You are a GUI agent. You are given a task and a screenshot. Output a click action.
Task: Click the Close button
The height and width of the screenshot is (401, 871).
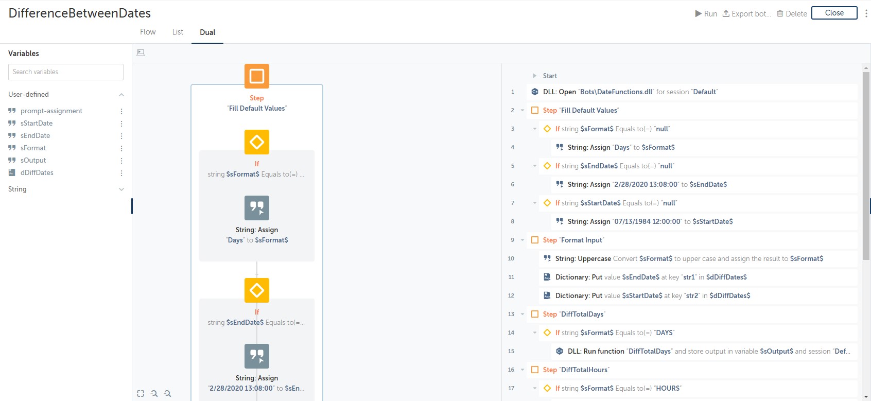[834, 13]
